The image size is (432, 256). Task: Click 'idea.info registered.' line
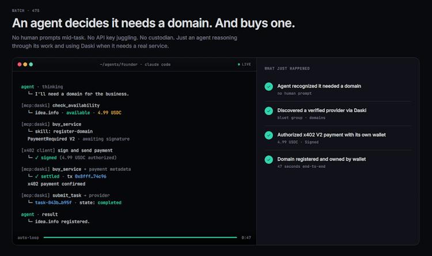click(62, 221)
